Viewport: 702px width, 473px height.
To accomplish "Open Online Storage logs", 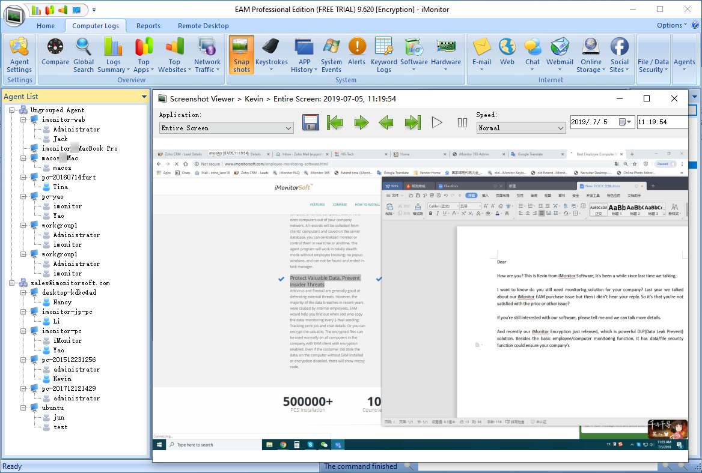I will pos(591,55).
